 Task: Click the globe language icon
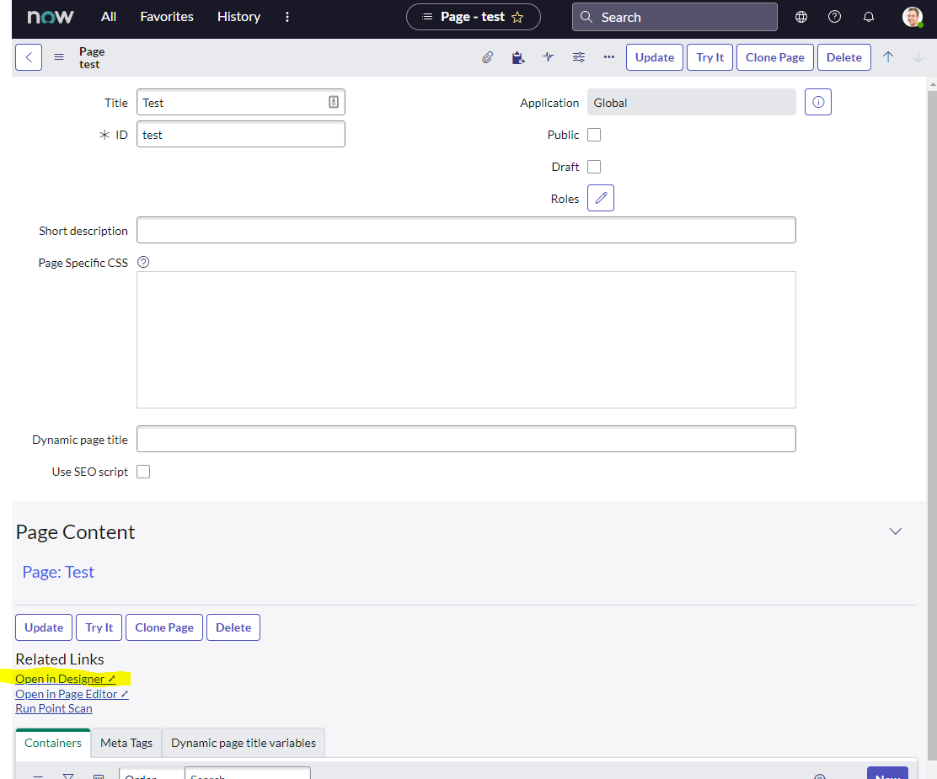click(x=800, y=16)
